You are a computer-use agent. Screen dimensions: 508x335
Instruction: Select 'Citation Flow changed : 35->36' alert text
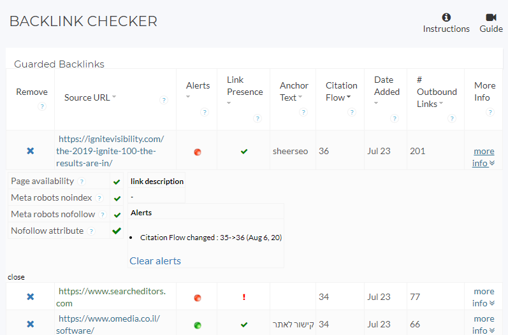[211, 238]
